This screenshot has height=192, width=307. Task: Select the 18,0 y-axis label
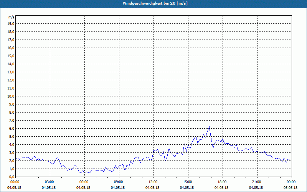point(11,32)
